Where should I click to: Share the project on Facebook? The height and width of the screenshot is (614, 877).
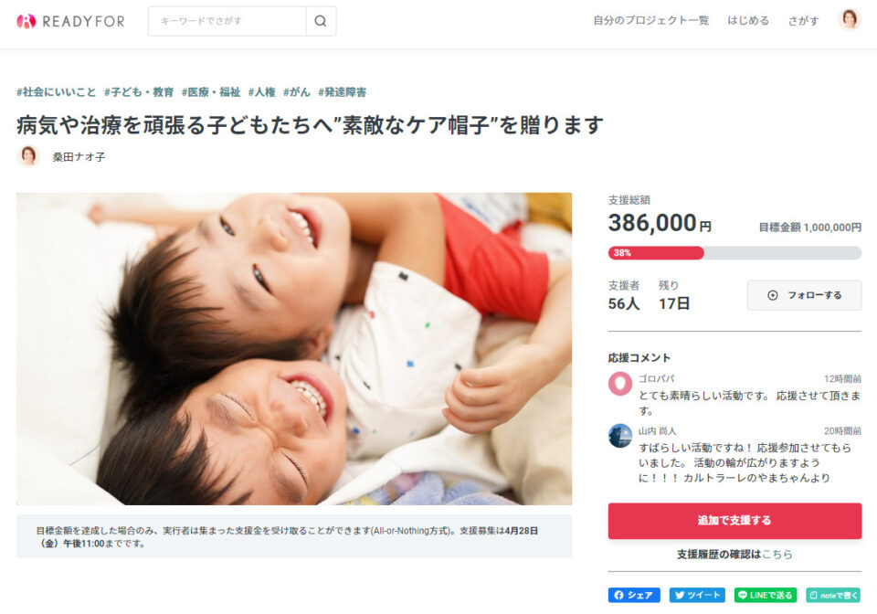pos(634,595)
